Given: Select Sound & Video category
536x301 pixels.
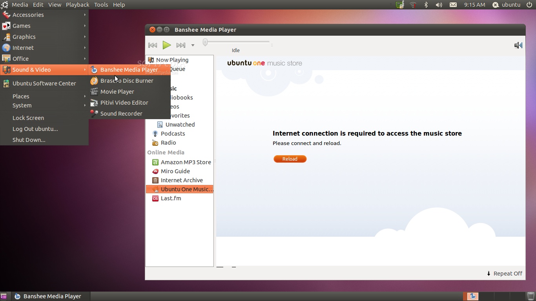Looking at the screenshot, I should coord(44,70).
